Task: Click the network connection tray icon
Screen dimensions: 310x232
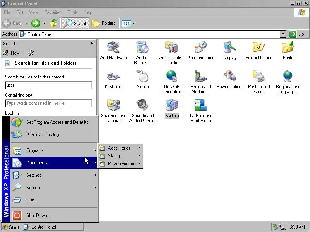Action: (282, 227)
